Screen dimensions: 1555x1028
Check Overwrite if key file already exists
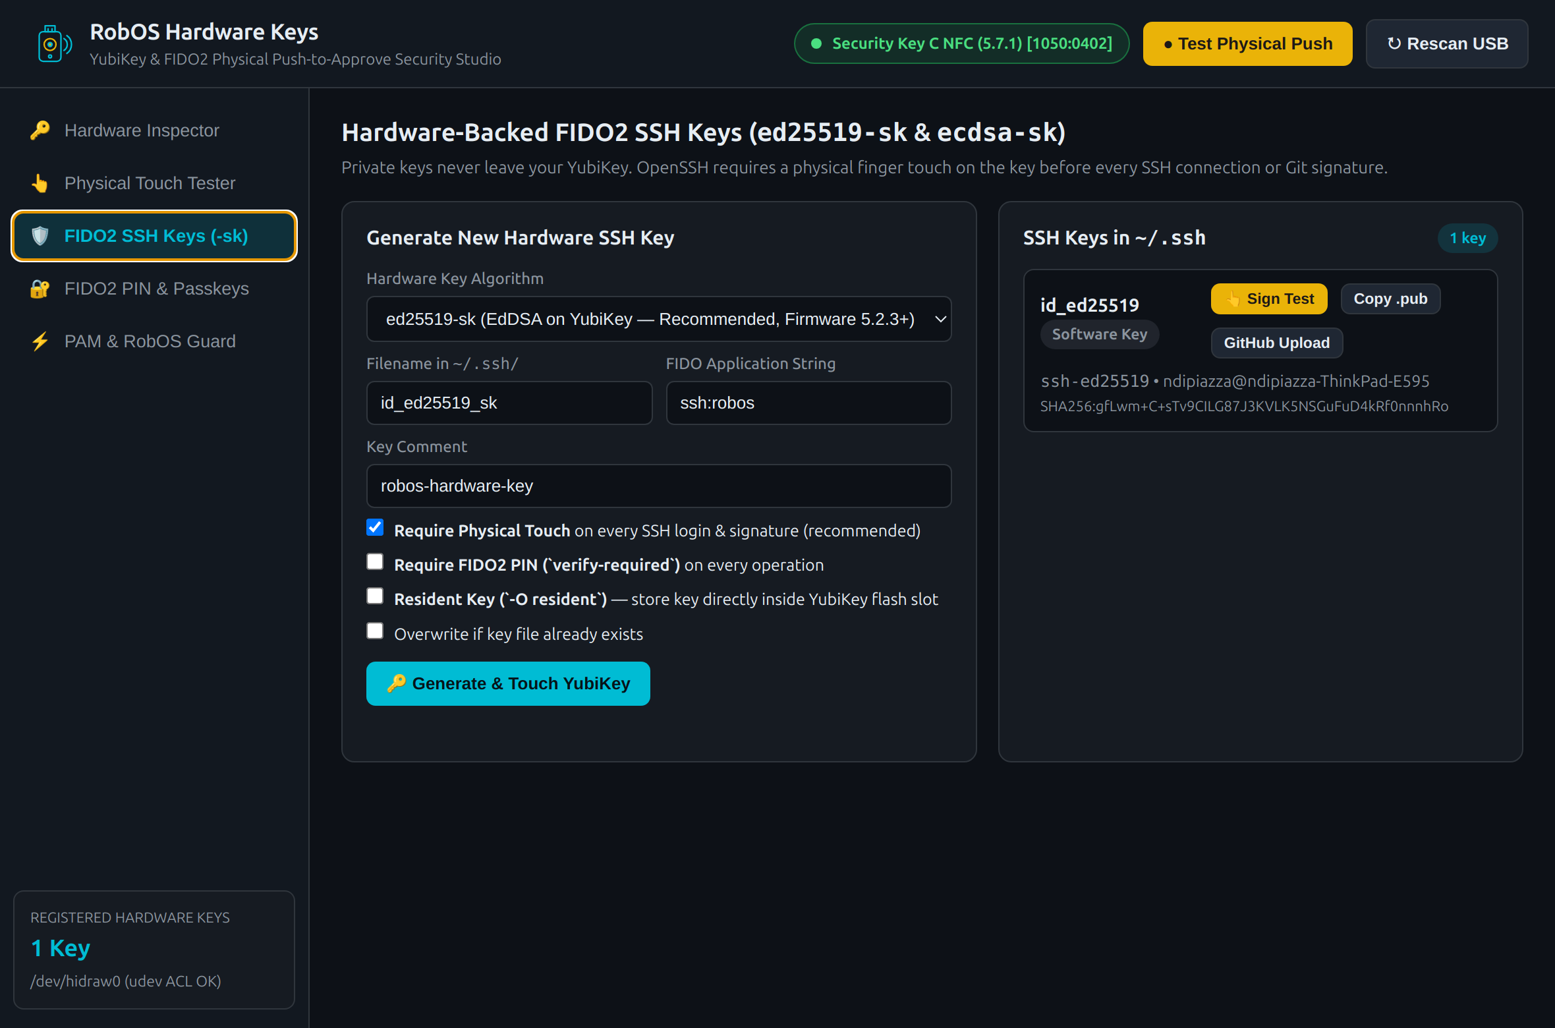(x=375, y=631)
